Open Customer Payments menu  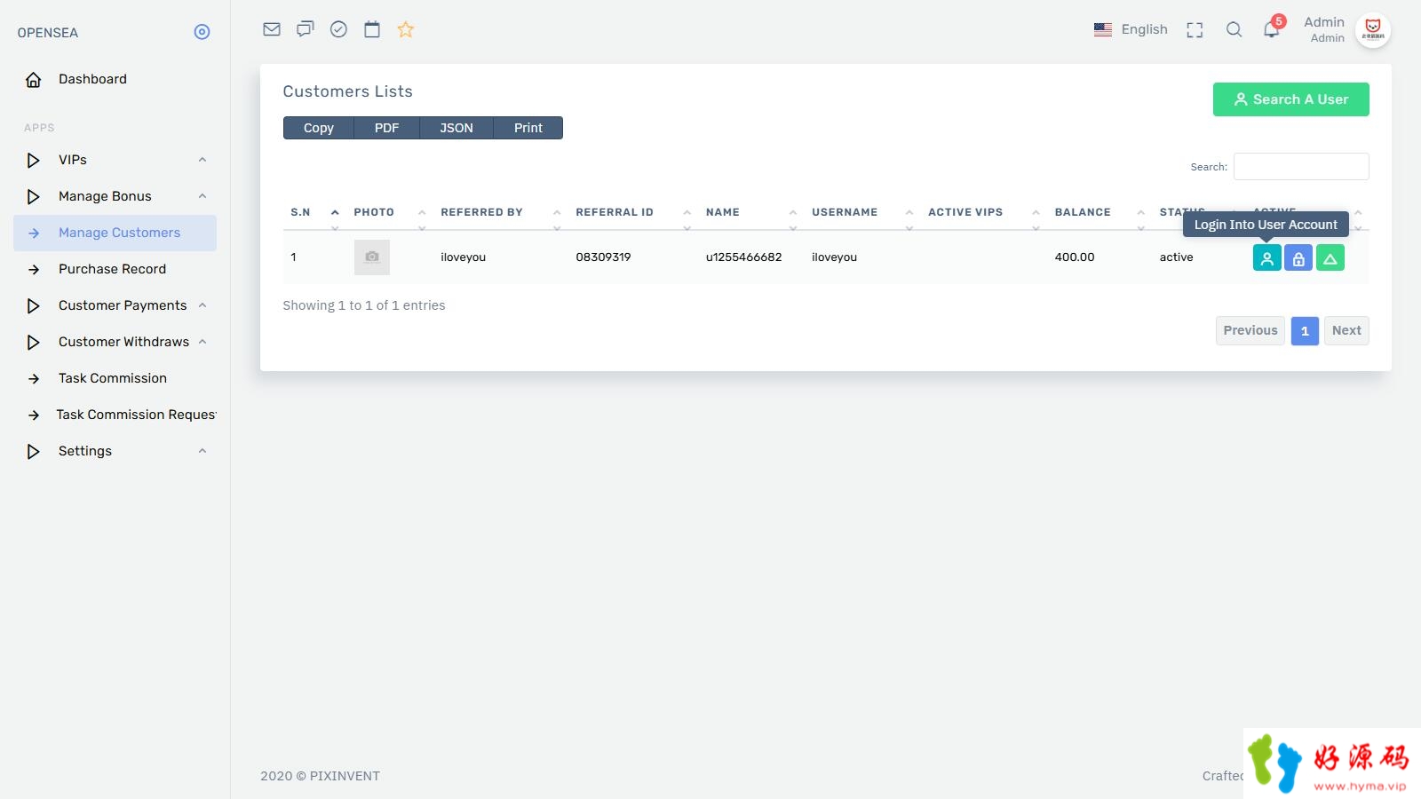(115, 305)
